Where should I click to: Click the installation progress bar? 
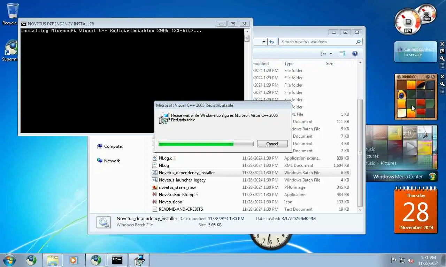(206, 144)
